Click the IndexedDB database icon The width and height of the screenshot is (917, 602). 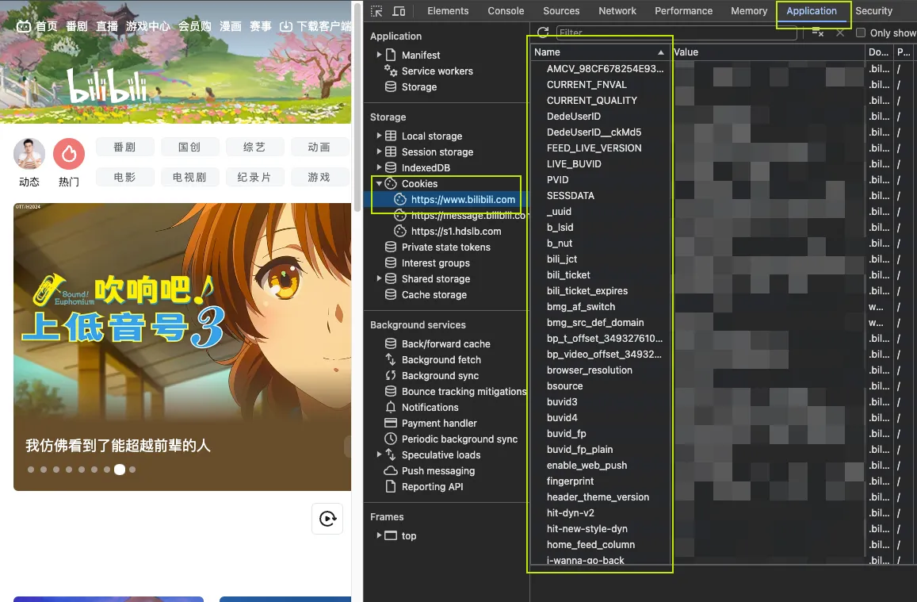(x=391, y=167)
